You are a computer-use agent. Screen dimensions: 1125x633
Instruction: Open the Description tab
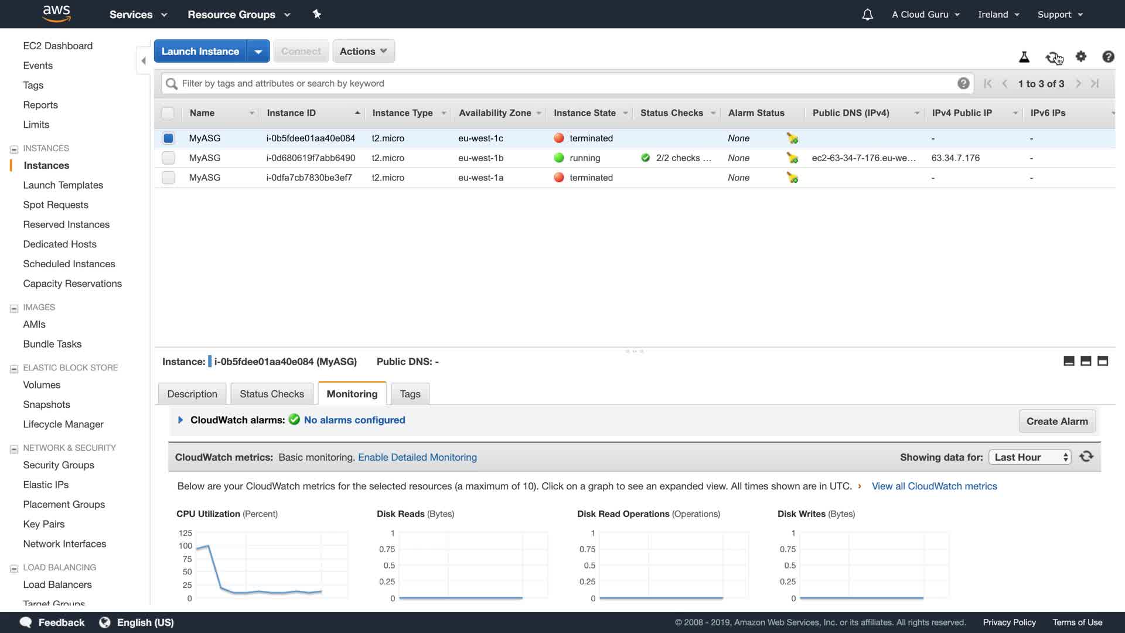tap(192, 394)
